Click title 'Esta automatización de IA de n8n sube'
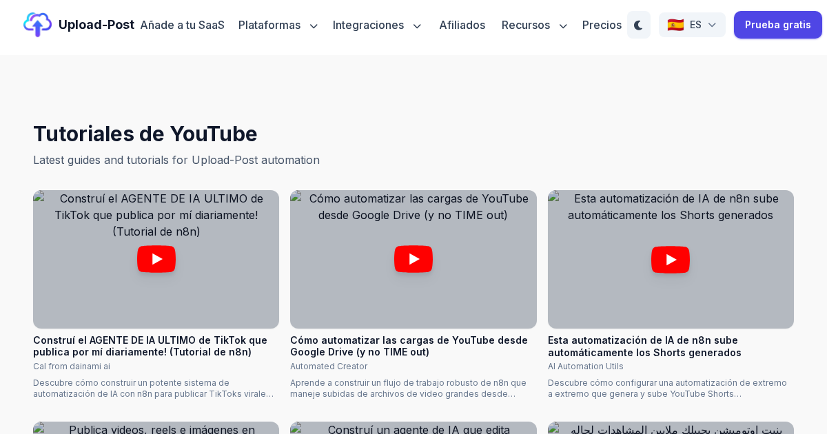 point(644,346)
